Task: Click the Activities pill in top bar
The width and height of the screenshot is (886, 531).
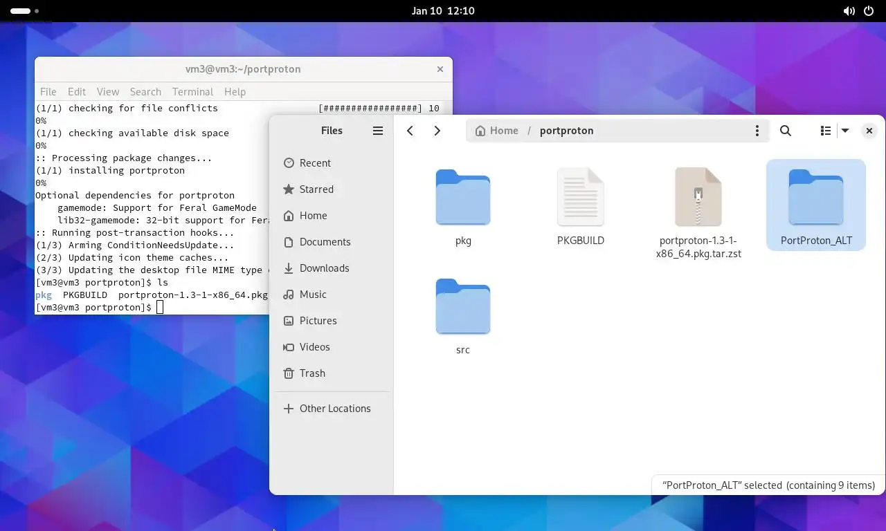Action: pos(25,11)
